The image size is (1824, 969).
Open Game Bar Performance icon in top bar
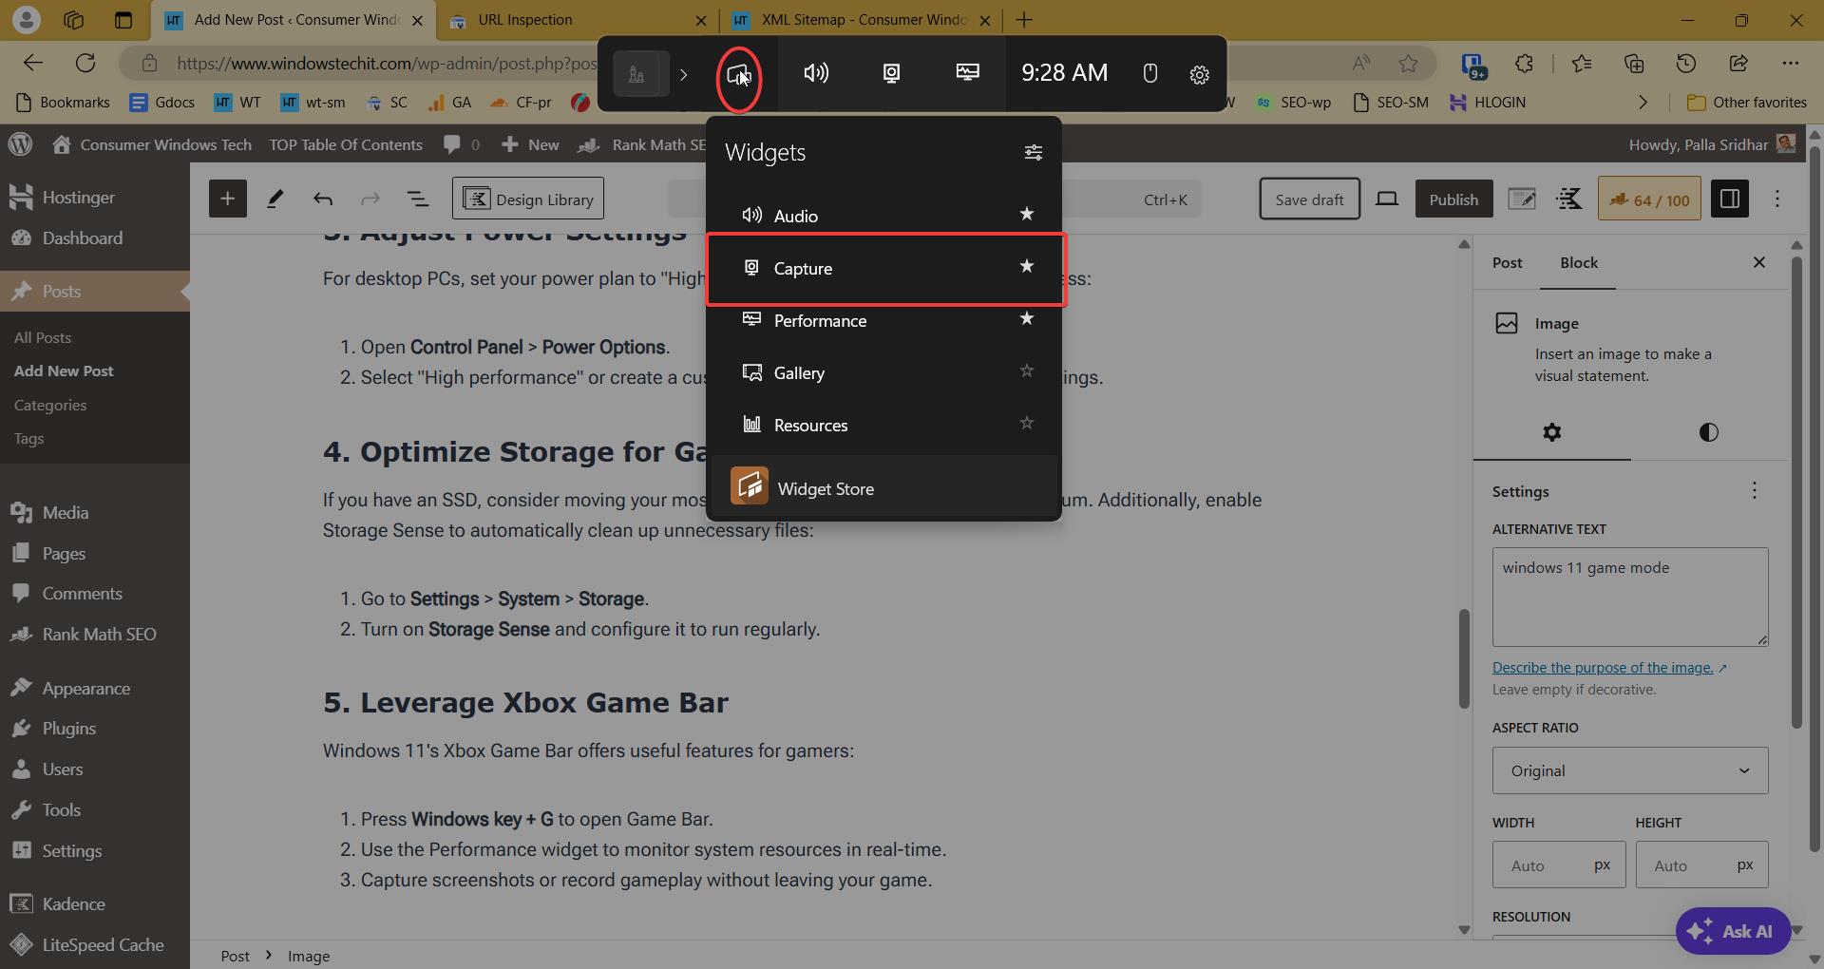pyautogui.click(x=967, y=73)
